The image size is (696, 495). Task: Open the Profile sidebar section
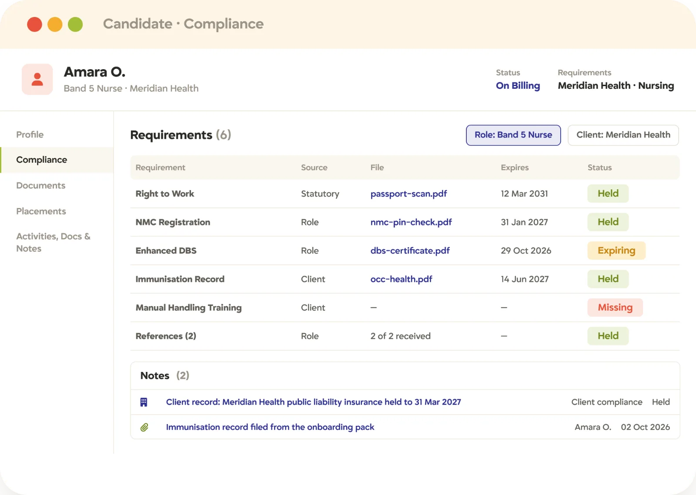tap(30, 134)
